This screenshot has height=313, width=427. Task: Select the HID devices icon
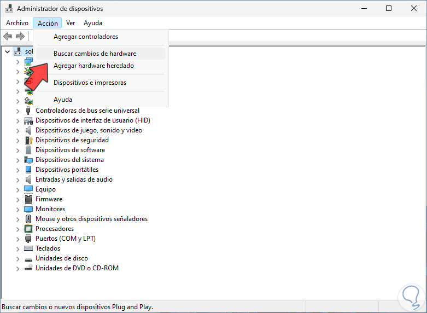coord(28,120)
